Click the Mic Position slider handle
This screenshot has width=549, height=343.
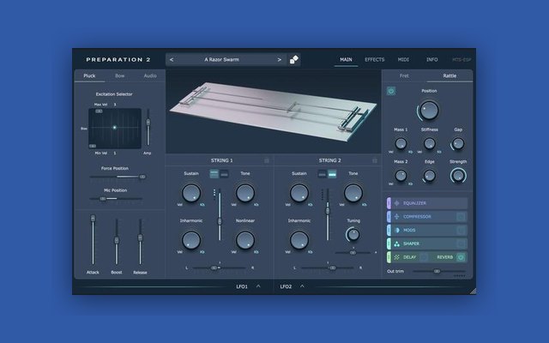[x=103, y=199]
